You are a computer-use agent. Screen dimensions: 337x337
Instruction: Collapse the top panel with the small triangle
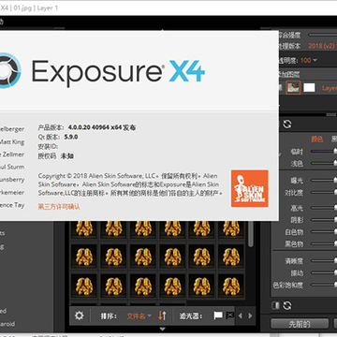tap(163, 30)
